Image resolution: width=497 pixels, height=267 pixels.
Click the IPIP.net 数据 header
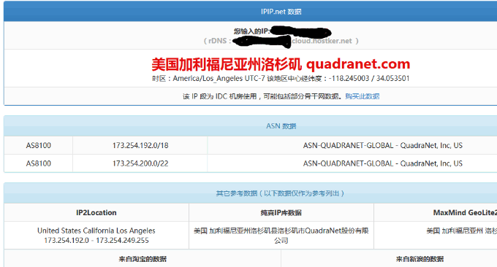(281, 12)
